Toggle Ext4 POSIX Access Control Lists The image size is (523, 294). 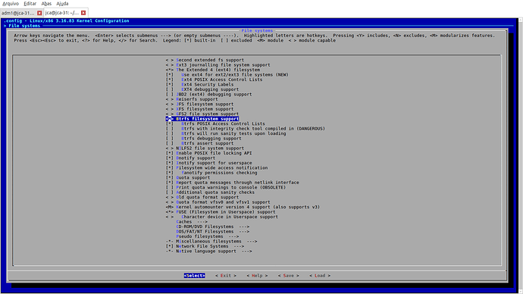coord(215,80)
